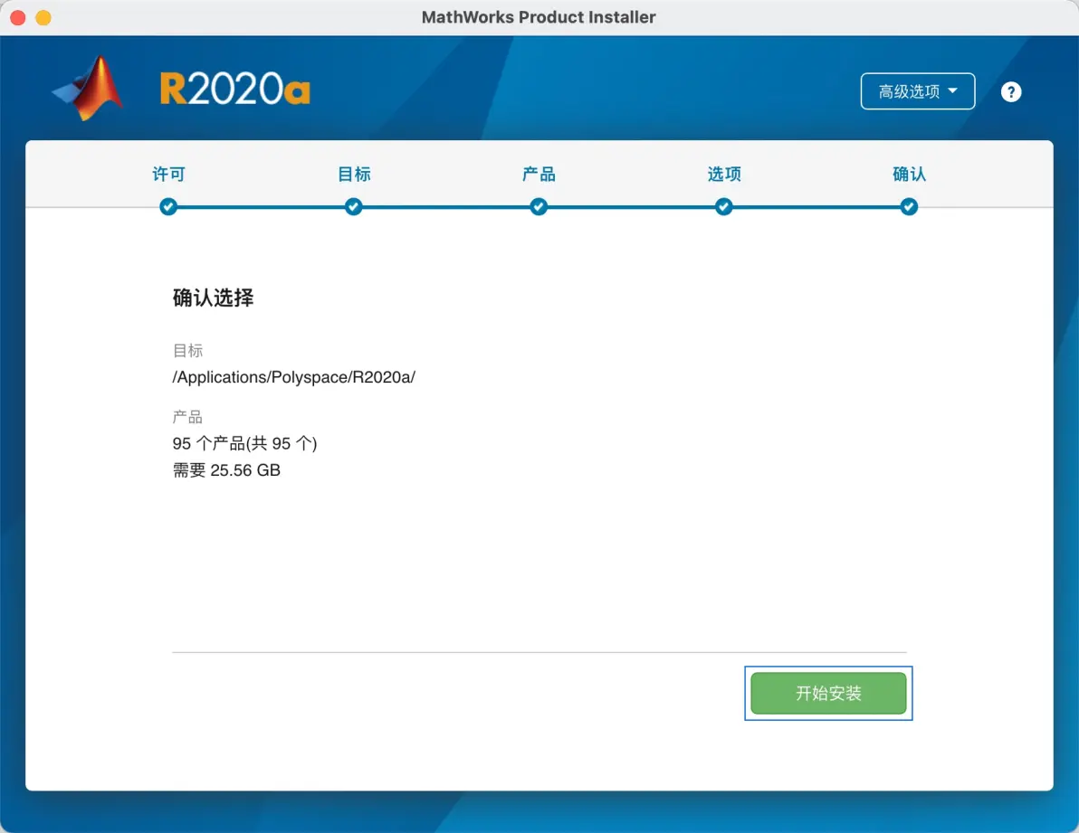The height and width of the screenshot is (833, 1079).
Task: Click the checkmark circle under 确认
Action: point(909,207)
